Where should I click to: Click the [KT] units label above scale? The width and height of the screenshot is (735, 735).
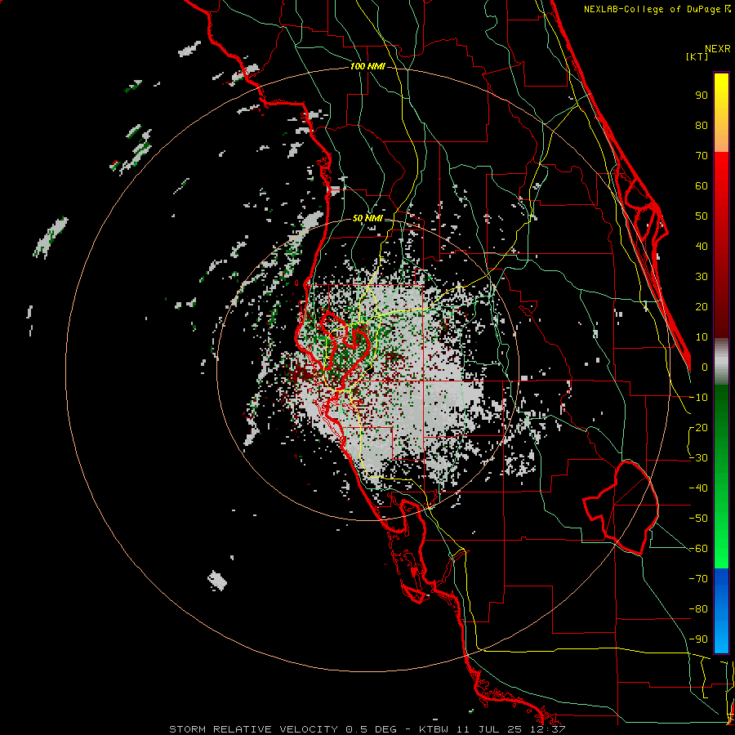tap(697, 56)
